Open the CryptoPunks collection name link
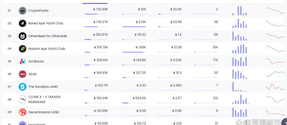 click(38, 11)
